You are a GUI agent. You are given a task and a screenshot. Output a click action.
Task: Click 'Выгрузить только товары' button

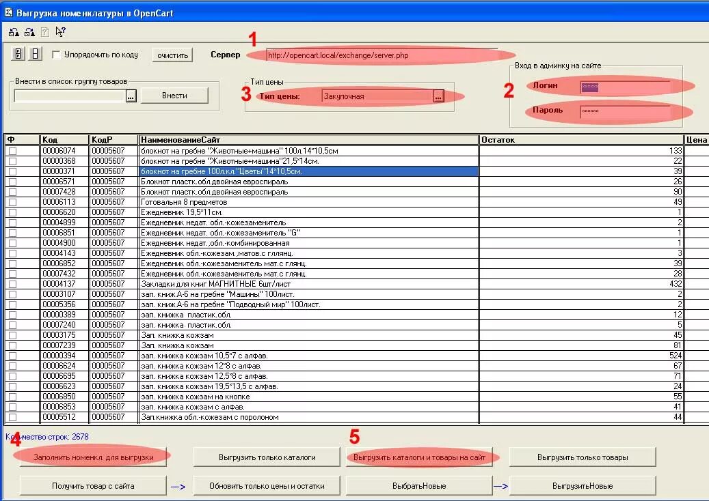pos(583,457)
